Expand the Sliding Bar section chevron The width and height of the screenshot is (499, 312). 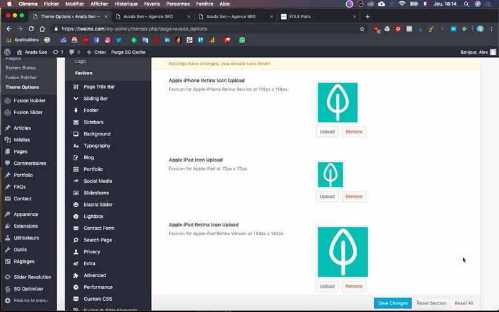pyautogui.click(x=75, y=99)
